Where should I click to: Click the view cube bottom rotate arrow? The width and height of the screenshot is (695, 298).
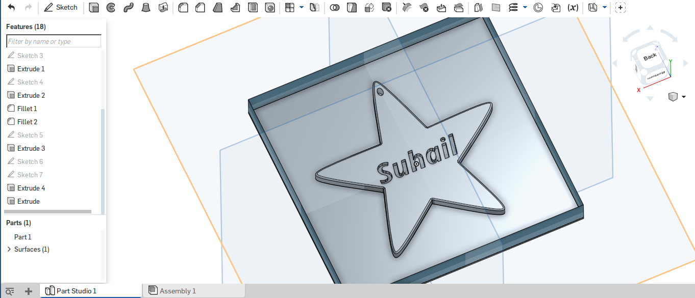650,98
